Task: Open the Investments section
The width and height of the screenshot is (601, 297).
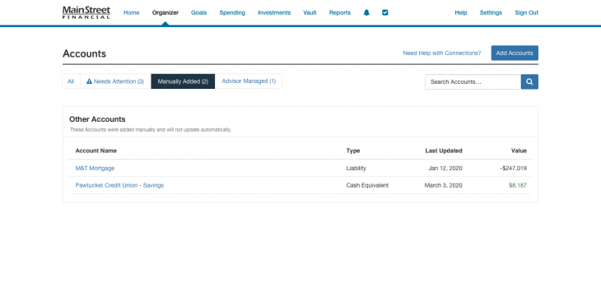Action: coord(274,12)
